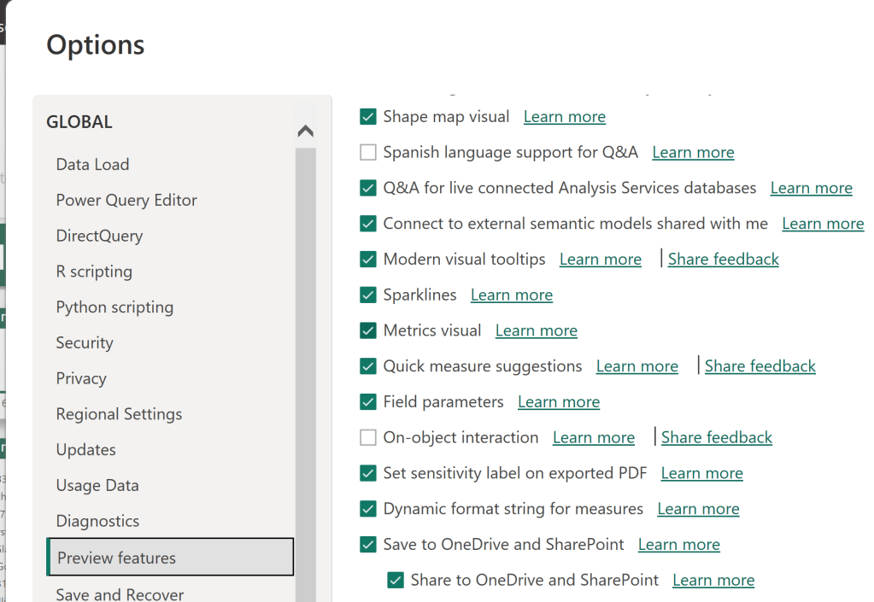Open the Save and Recover section

(120, 593)
